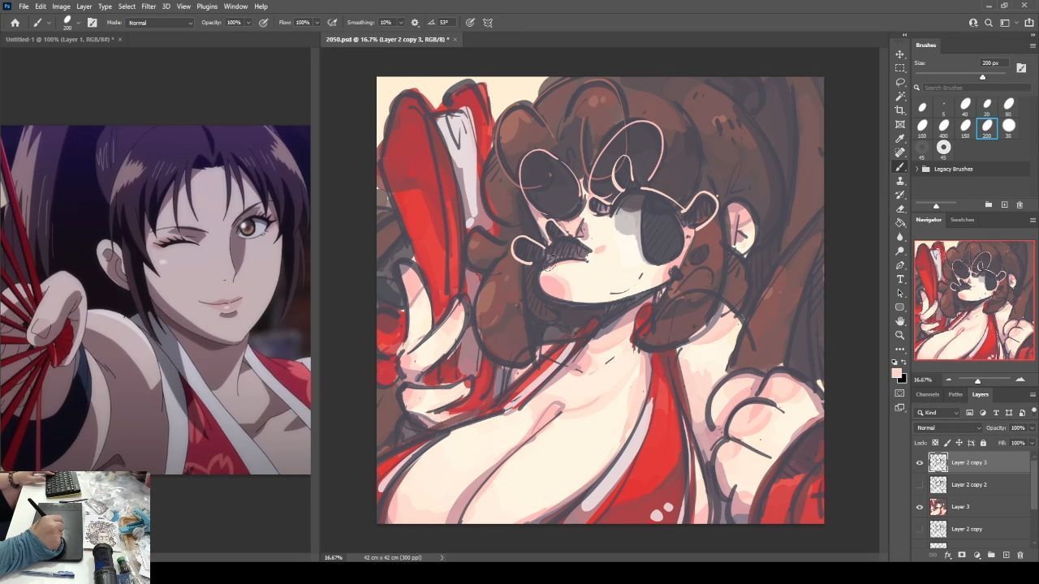
Task: Select the Lasso tool
Action: 899,82
